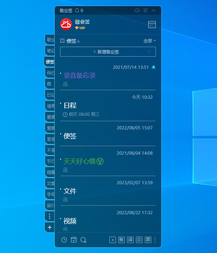The image size is (217, 253).
Task: Open the timeline clock icon in bottom toolbar
Action: point(64,240)
